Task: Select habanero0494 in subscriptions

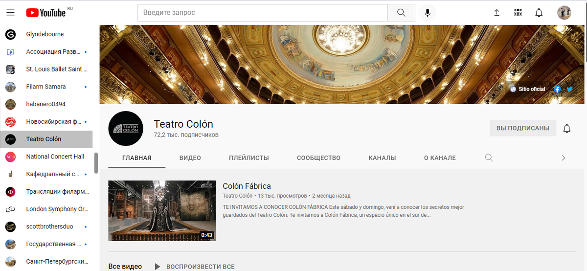Action: [46, 104]
